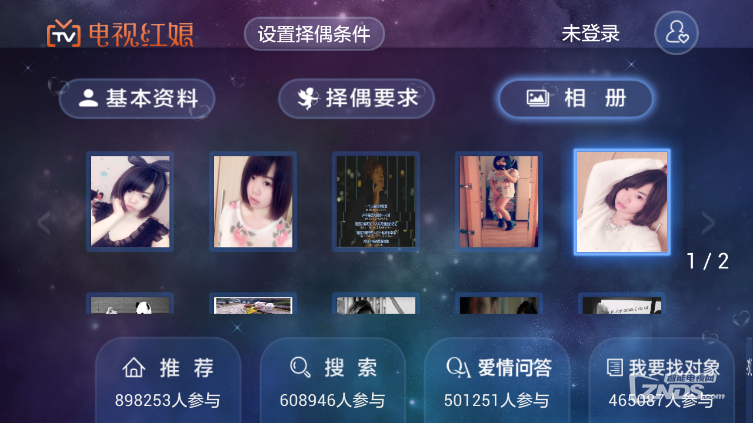The image size is (753, 423).
Task: Select the 搜索 magnifier icon
Action: pyautogui.click(x=300, y=368)
